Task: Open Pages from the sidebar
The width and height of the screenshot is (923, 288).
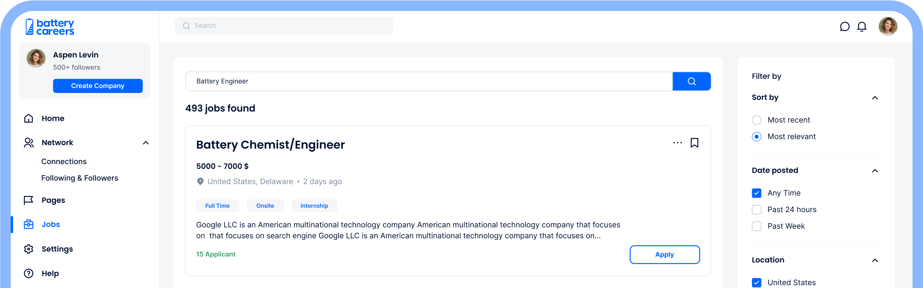Action: (53, 200)
